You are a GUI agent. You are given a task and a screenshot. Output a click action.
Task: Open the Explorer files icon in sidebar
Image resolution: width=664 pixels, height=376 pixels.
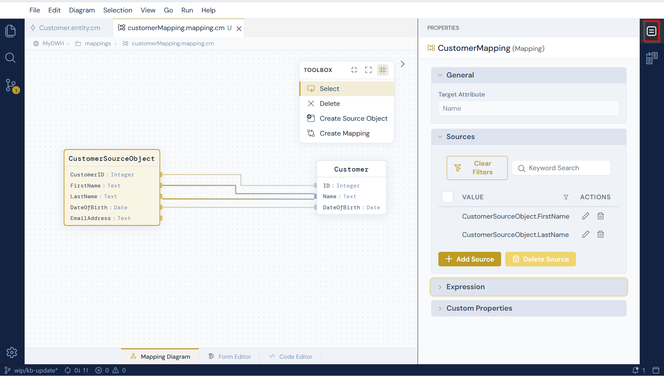click(x=11, y=31)
